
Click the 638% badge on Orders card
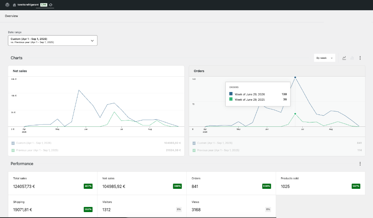[x=266, y=186]
